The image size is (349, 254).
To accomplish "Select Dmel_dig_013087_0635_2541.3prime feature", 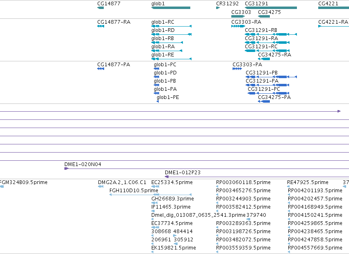I will point(153,219).
